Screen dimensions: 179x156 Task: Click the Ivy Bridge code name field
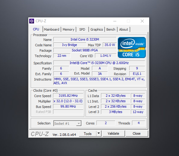pos(70,45)
